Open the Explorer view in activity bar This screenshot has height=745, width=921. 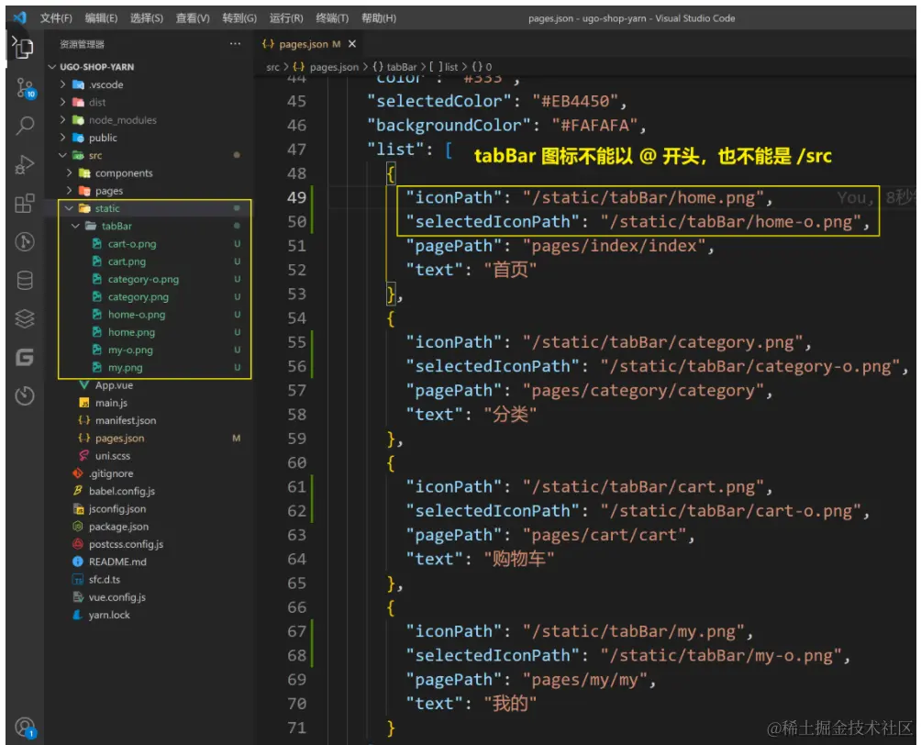(x=24, y=48)
